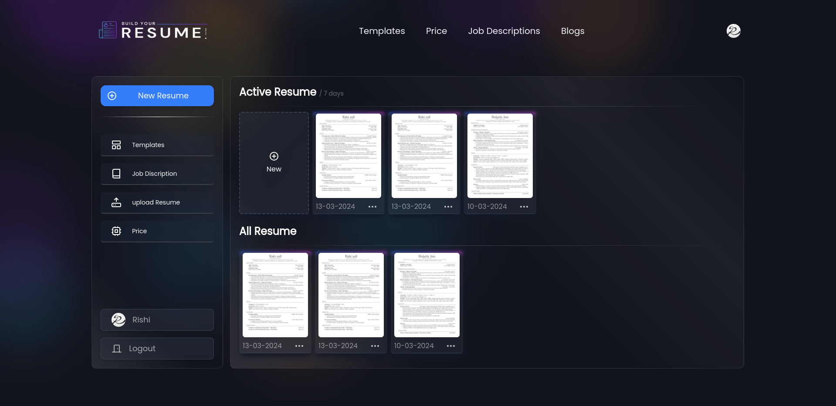Viewport: 836px width, 406px height.
Task: Open Job Descriptions in top navigation
Action: (x=504, y=31)
